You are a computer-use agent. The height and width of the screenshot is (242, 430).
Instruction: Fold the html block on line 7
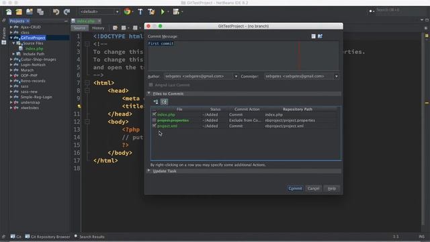pos(87,83)
